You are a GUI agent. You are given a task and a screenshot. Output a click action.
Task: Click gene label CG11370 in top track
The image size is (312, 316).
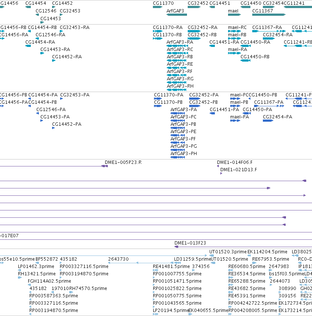tap(163, 3)
